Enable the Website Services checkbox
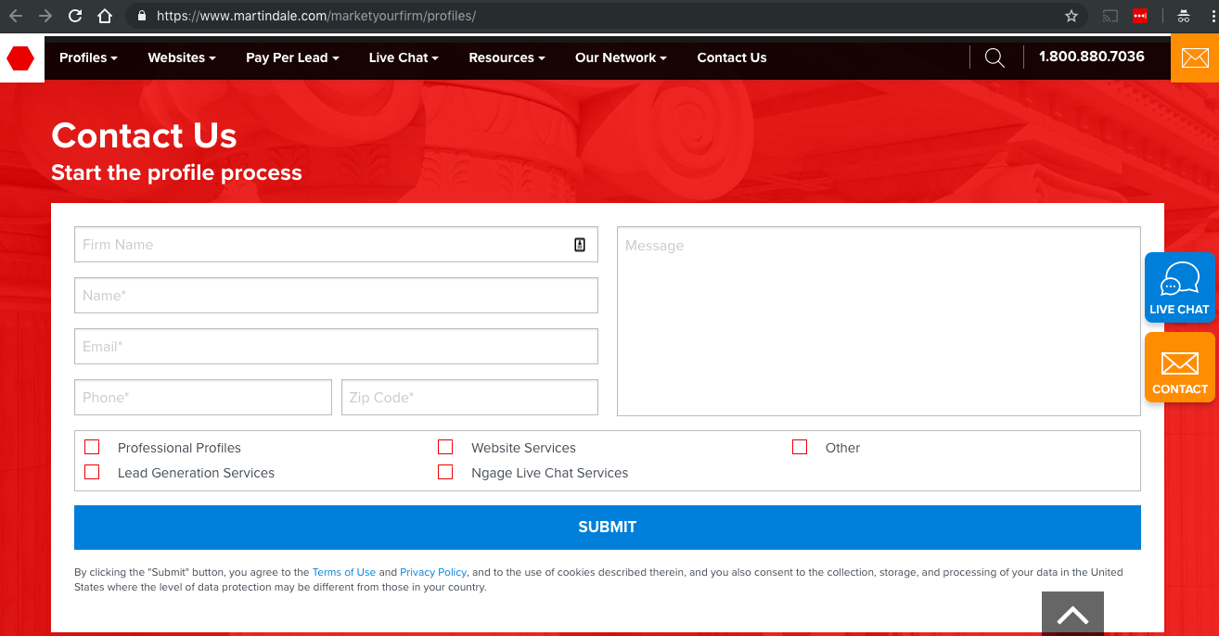Image resolution: width=1219 pixels, height=636 pixels. pyautogui.click(x=445, y=447)
